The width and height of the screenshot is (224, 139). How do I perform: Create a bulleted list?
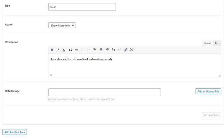83,50
